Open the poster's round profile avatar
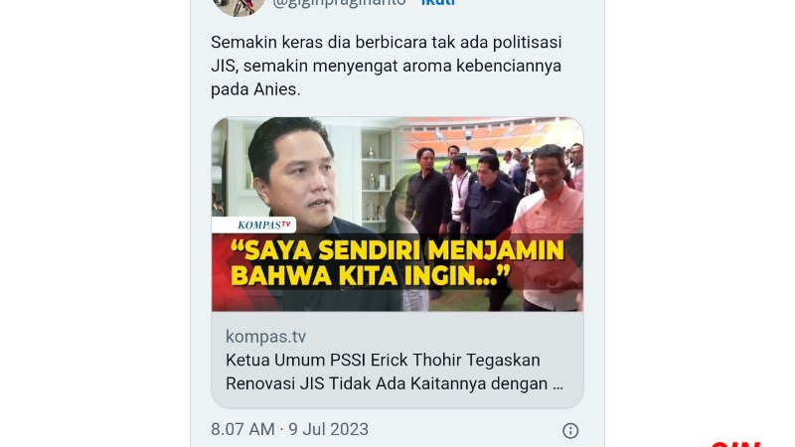This screenshot has width=795, height=447. pyautogui.click(x=238, y=6)
